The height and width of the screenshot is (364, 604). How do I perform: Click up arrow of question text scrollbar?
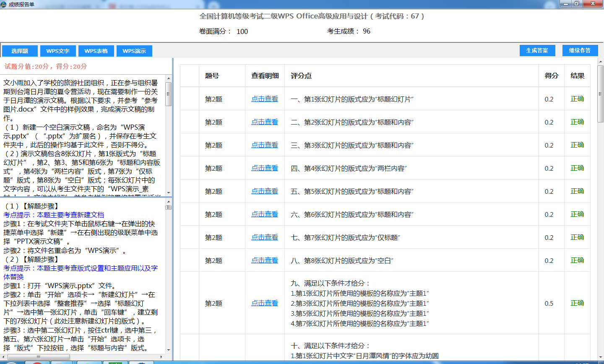coord(169,78)
